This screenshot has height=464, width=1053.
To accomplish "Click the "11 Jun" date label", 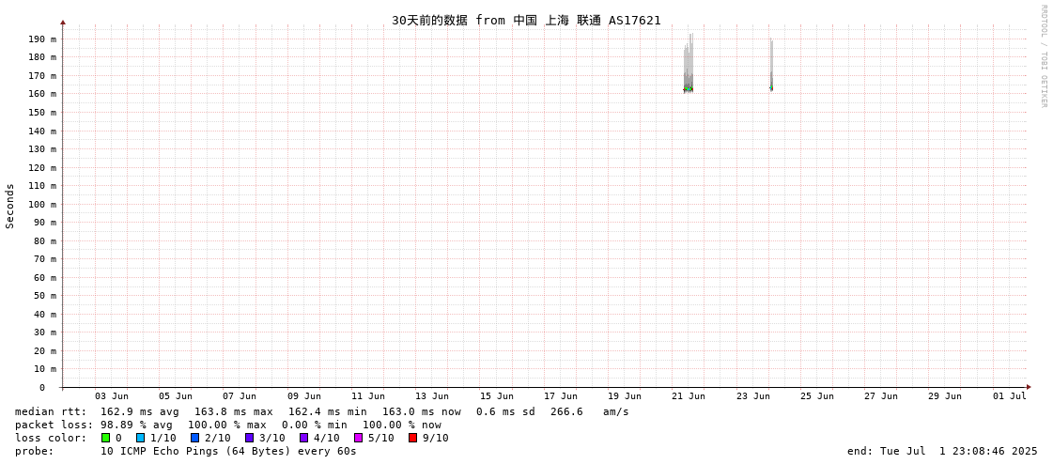I will [x=368, y=396].
